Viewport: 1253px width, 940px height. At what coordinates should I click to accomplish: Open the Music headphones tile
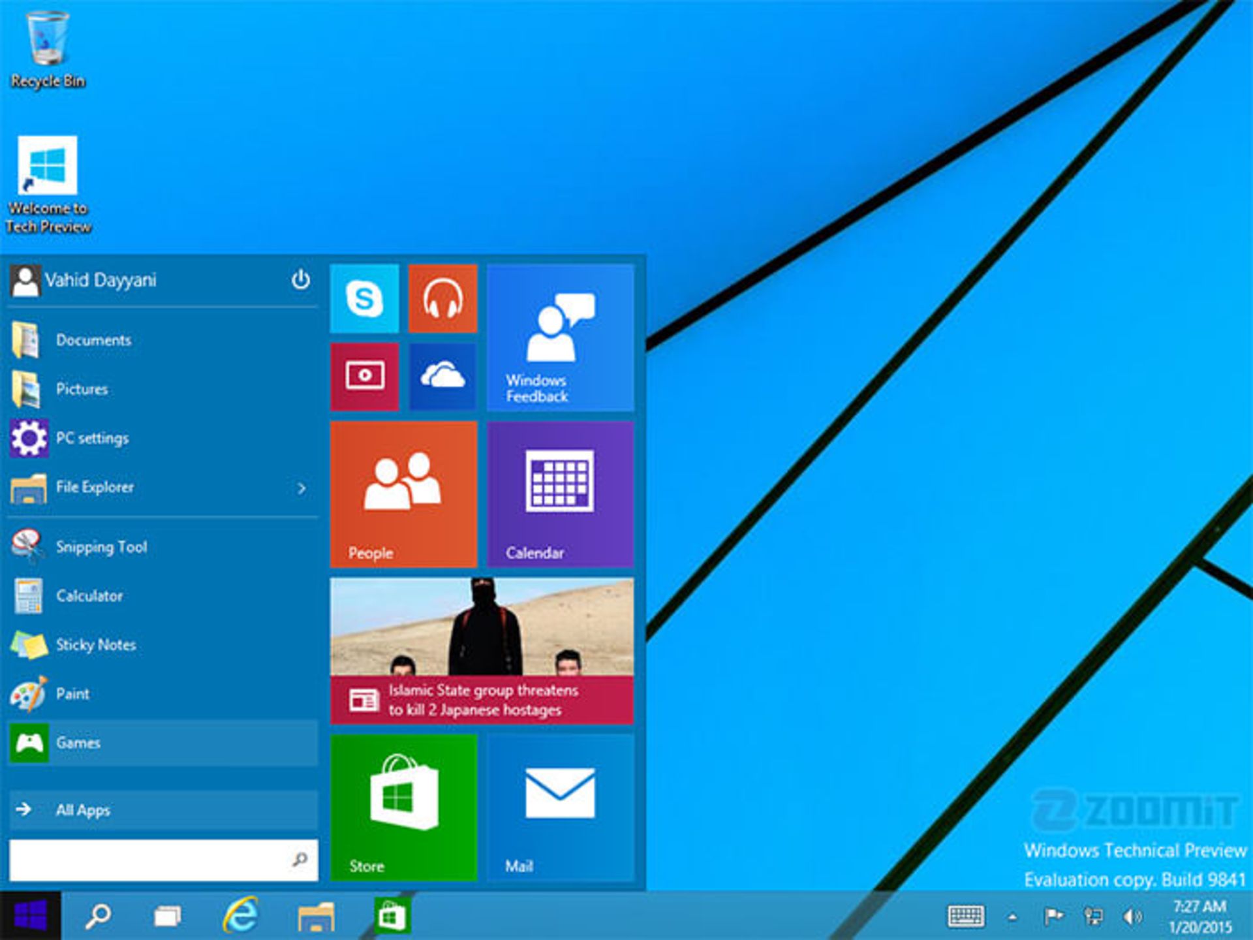pos(443,299)
